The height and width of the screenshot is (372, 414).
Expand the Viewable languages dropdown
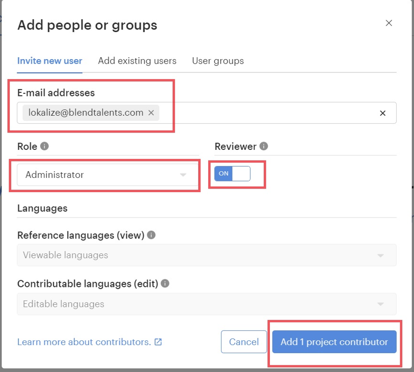[206, 255]
